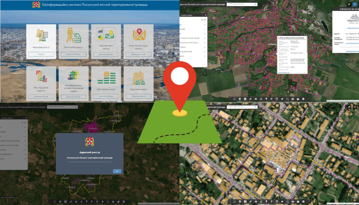Click the Перейти button on Адресний реєстр card
359x205 pixels.
(41, 54)
